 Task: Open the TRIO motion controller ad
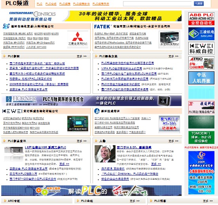click(201, 63)
